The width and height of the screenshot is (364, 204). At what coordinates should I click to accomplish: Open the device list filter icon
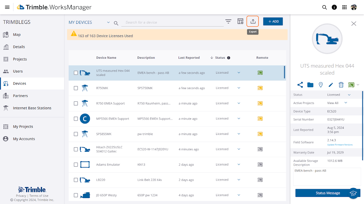[228, 22]
